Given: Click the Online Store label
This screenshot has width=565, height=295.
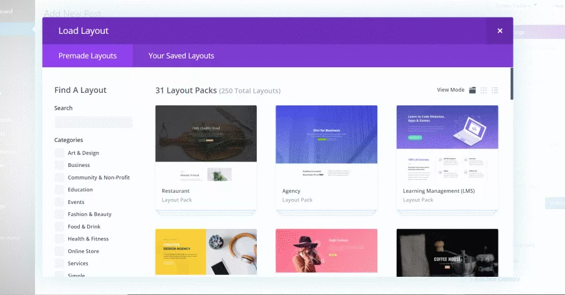Looking at the screenshot, I should click(83, 251).
